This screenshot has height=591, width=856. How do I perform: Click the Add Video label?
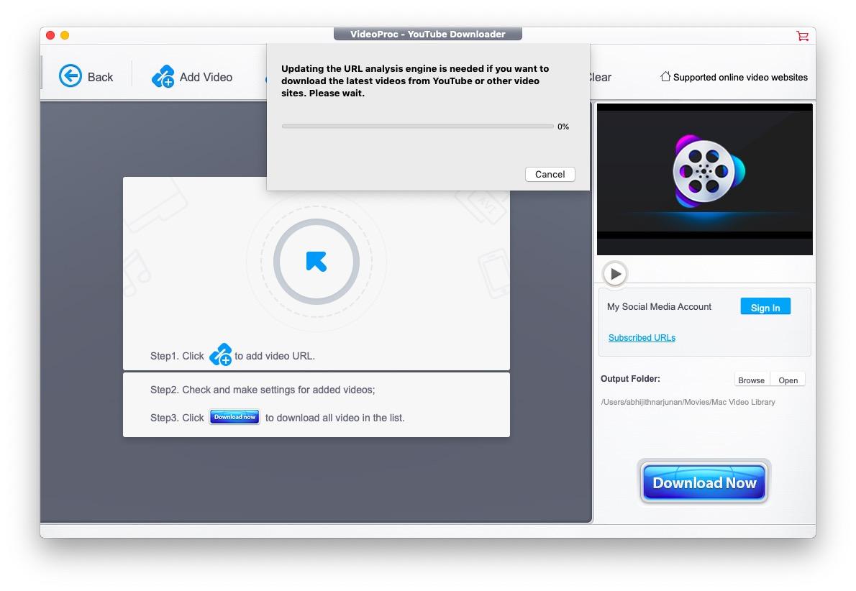(206, 77)
